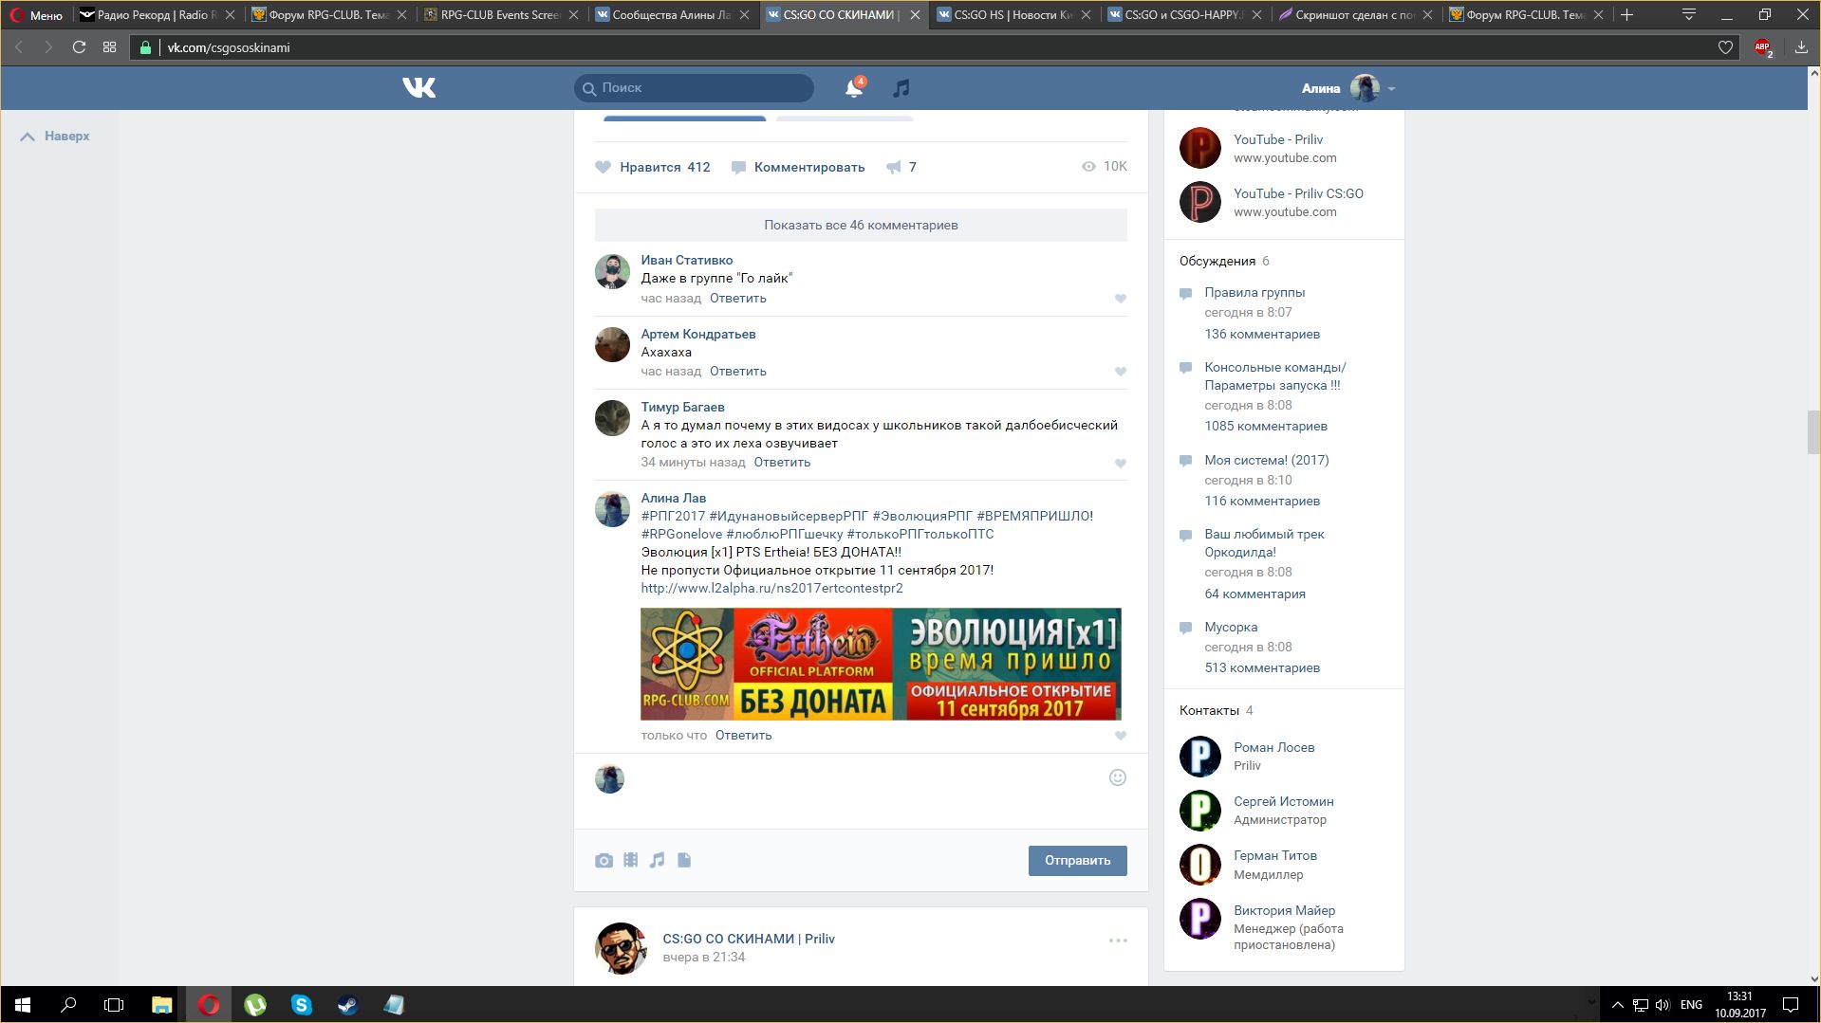The width and height of the screenshot is (1821, 1023).
Task: Attach a video to the comment
Action: (631, 861)
